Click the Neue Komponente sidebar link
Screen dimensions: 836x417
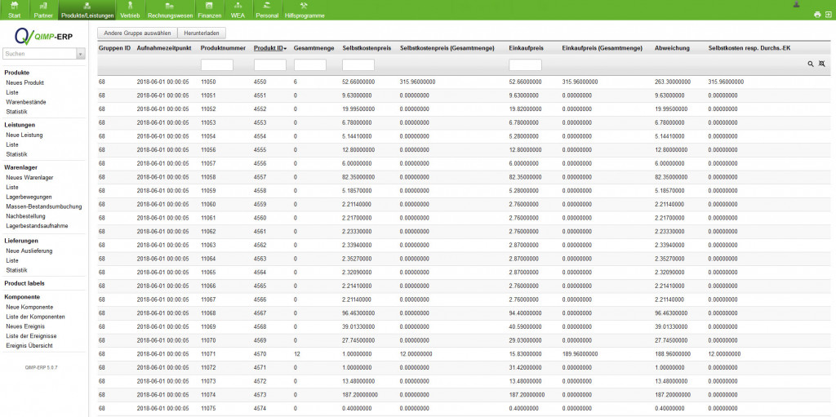29,307
